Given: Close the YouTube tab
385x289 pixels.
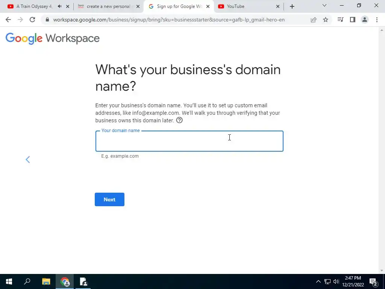Looking at the screenshot, I should click(x=278, y=6).
